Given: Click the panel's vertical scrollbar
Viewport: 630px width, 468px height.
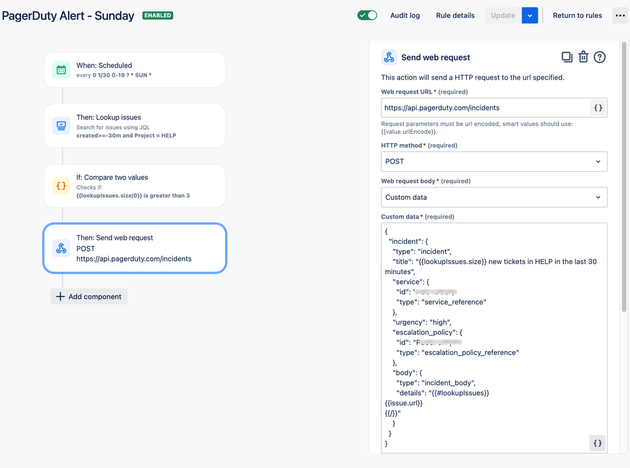Looking at the screenshot, I should click(x=624, y=177).
